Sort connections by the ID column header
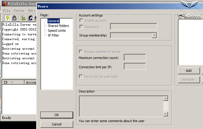Screen dimensions: 203x129 [13, 82]
